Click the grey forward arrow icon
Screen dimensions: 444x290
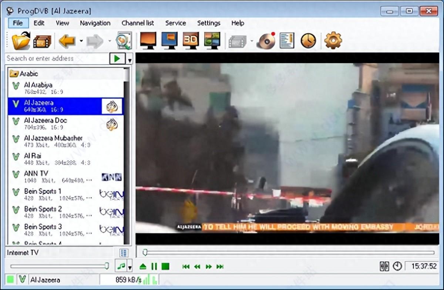(x=95, y=41)
